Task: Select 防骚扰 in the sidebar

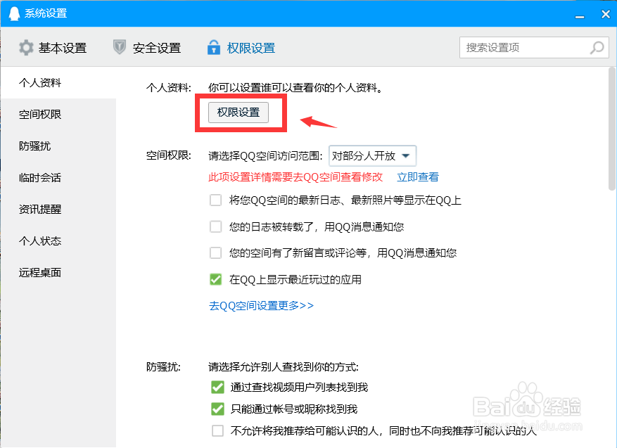Action: [x=58, y=146]
